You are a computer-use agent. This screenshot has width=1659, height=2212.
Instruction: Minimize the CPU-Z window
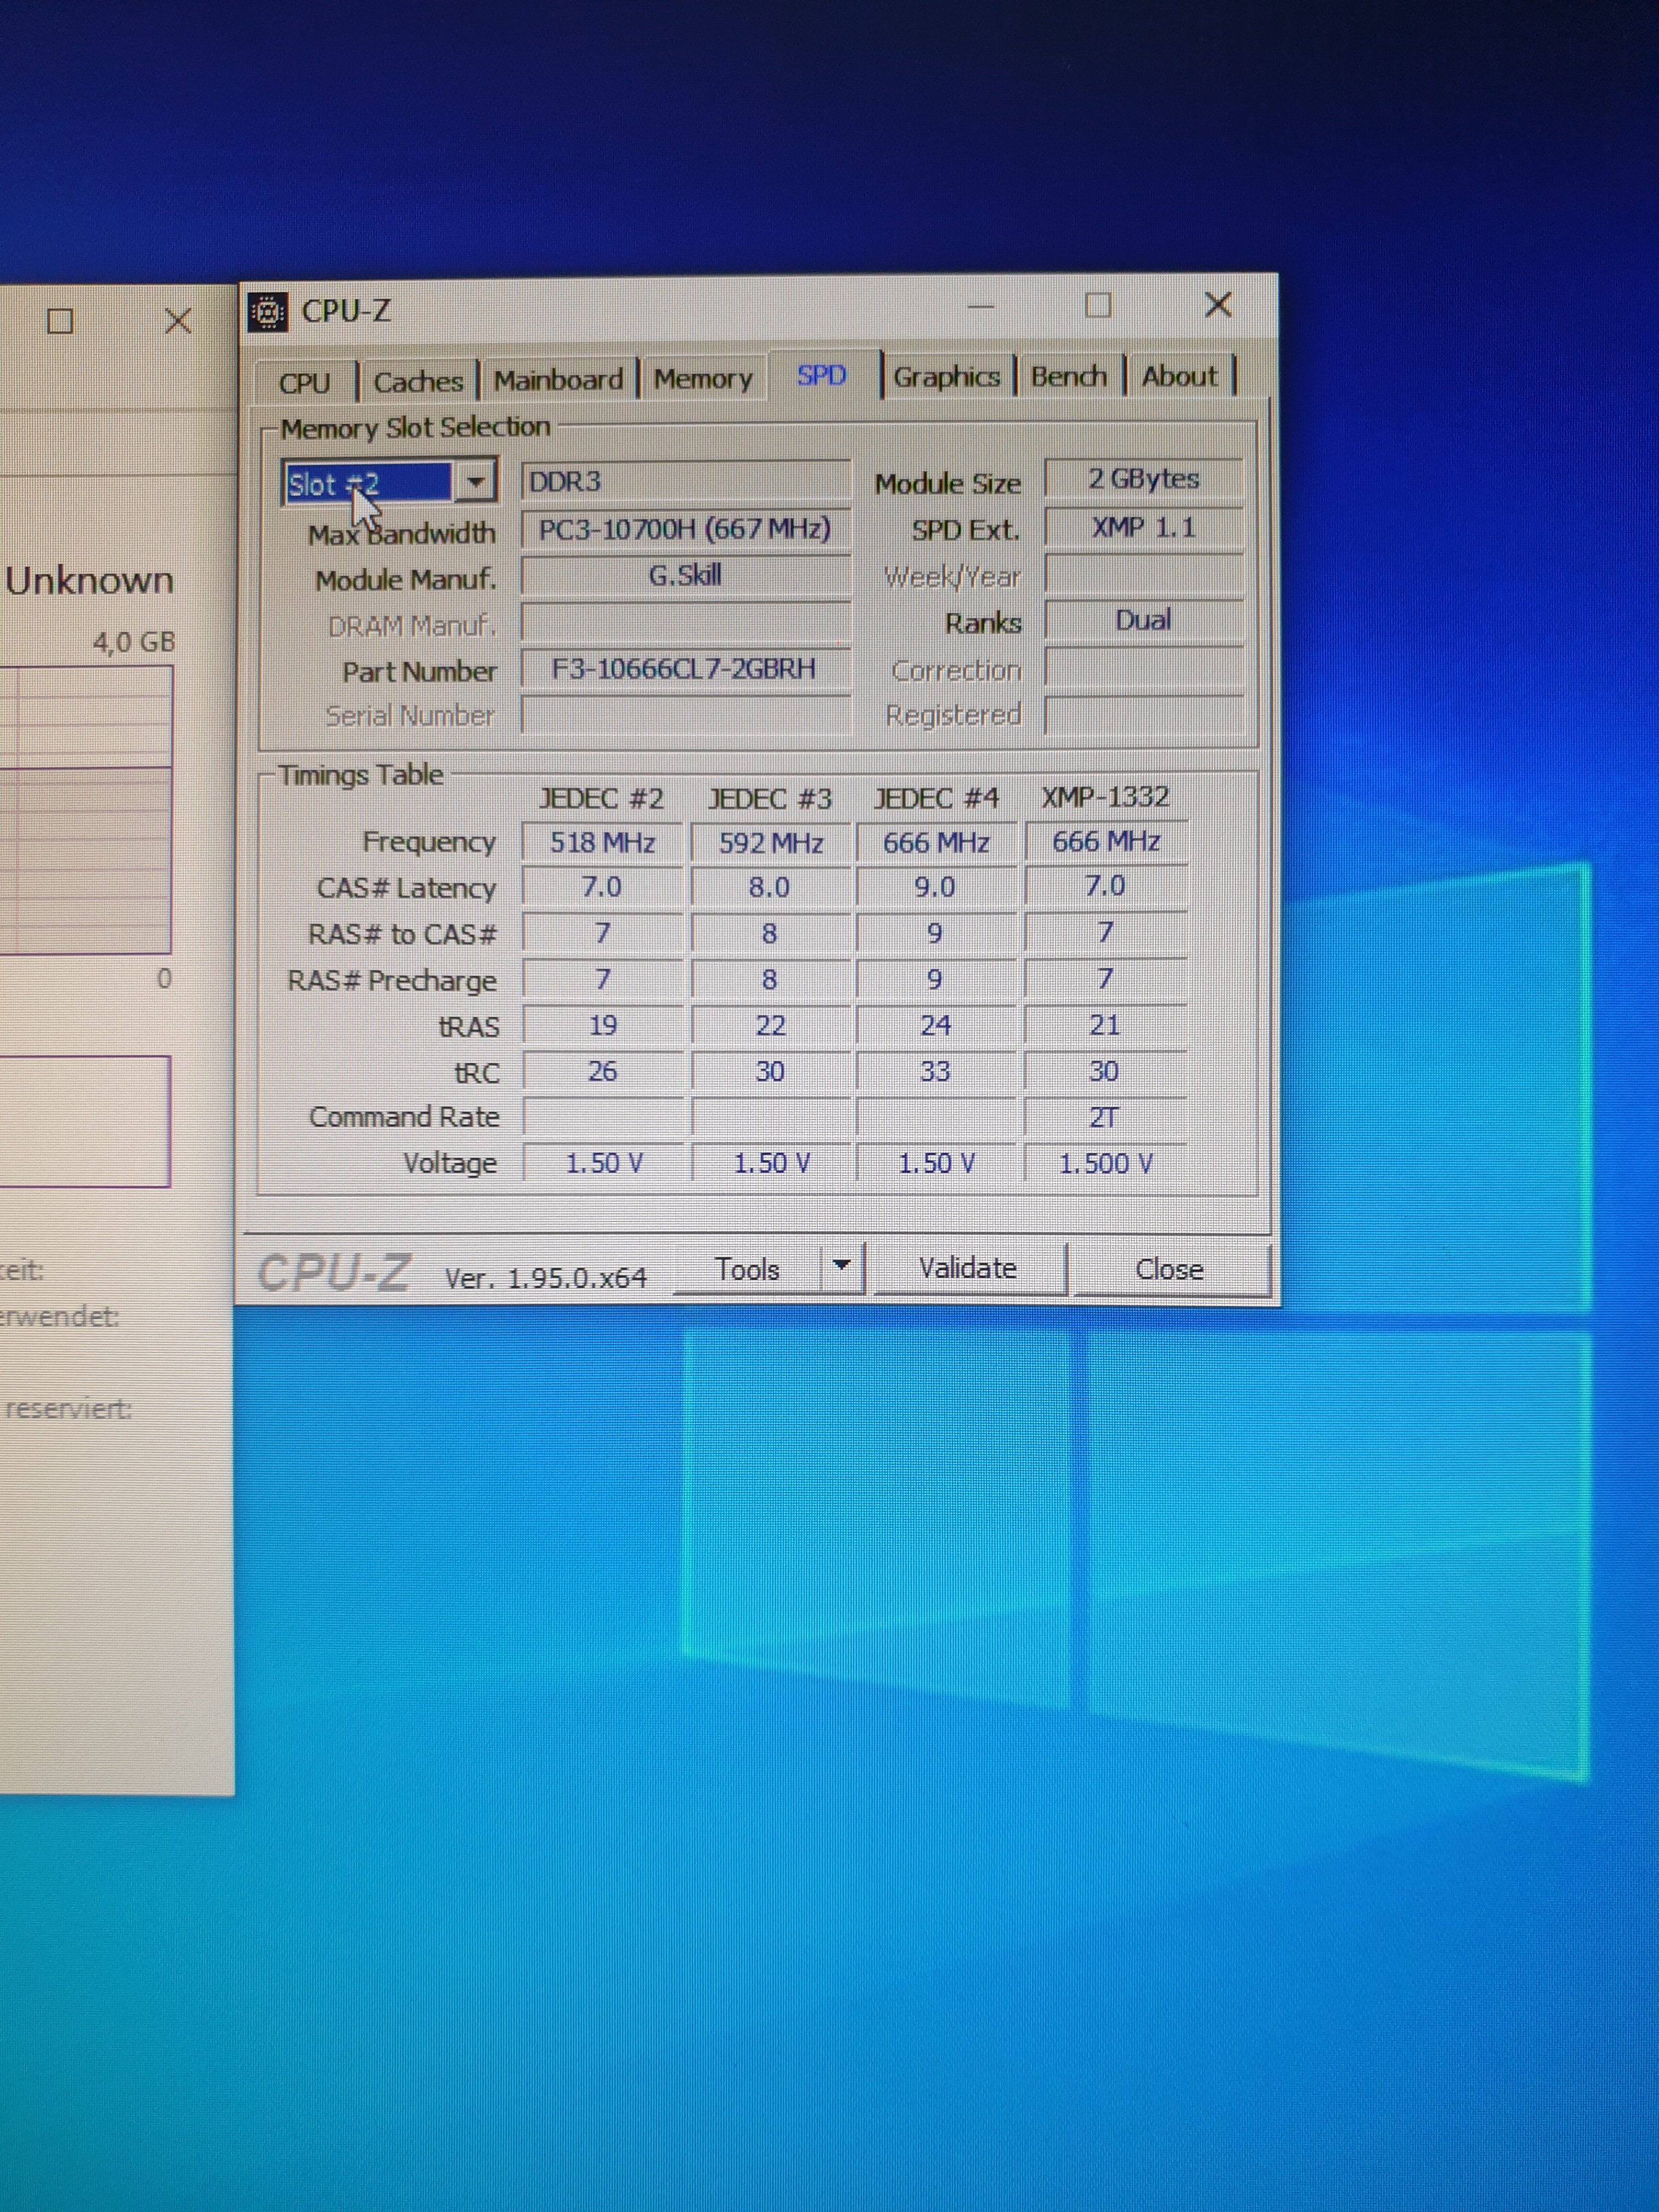pos(981,307)
